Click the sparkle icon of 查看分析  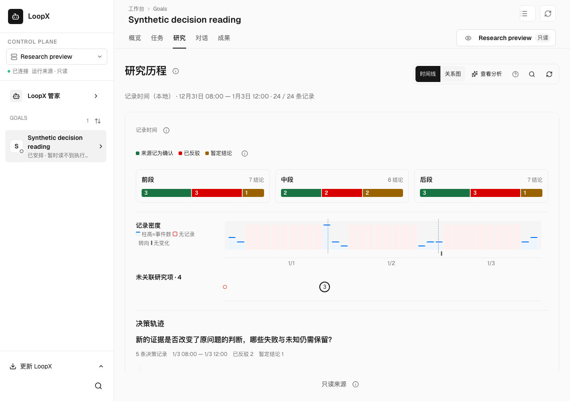(x=475, y=74)
